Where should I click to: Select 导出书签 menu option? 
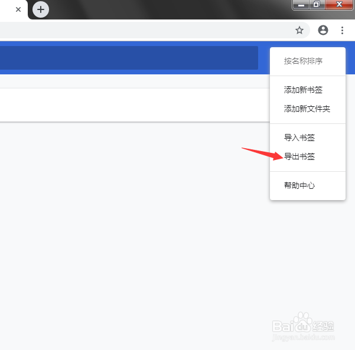click(308, 156)
